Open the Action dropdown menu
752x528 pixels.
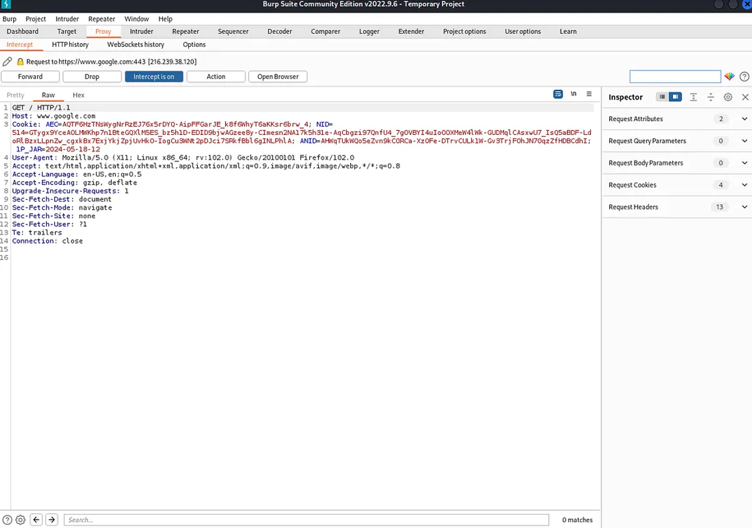tap(216, 77)
